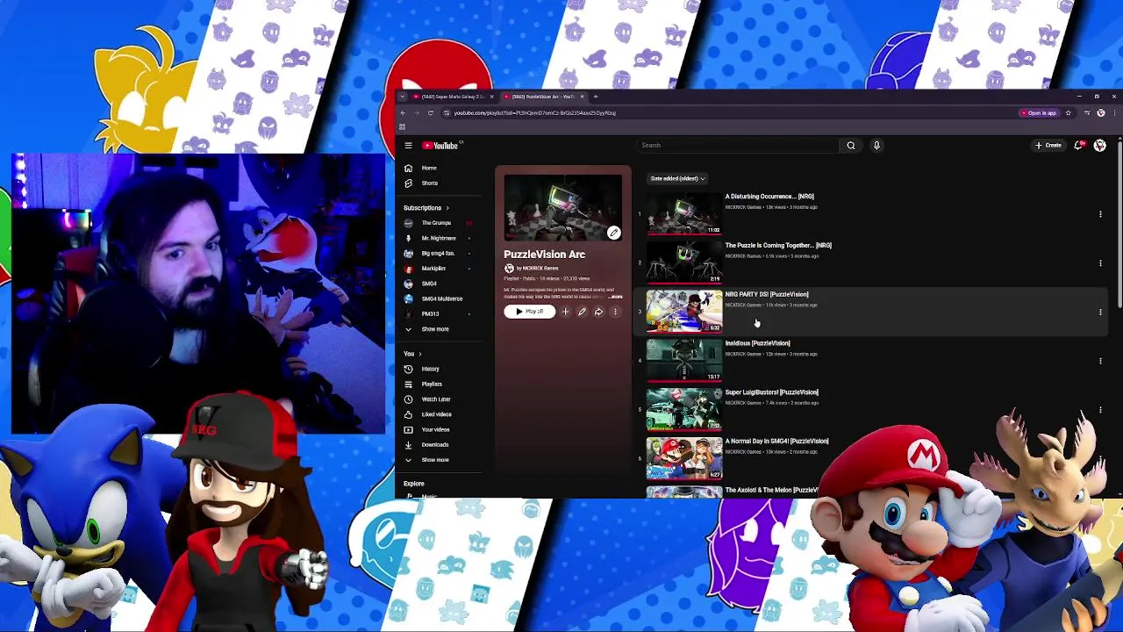Open options for The Puzzle Is Coming Together
Viewport: 1123px width, 632px height.
[1100, 262]
